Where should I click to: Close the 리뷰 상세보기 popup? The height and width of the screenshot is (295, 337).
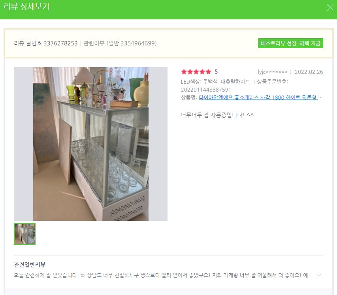(x=330, y=8)
